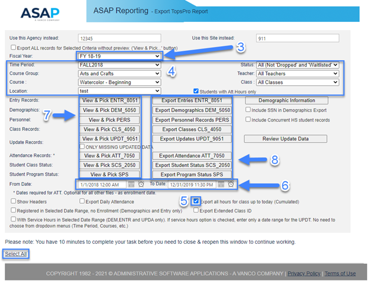
Task: Open the Privacy Policy link
Action: [x=304, y=273]
